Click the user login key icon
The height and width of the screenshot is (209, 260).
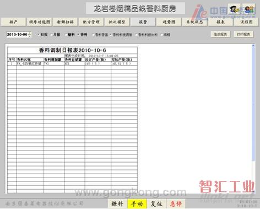coord(234,9)
